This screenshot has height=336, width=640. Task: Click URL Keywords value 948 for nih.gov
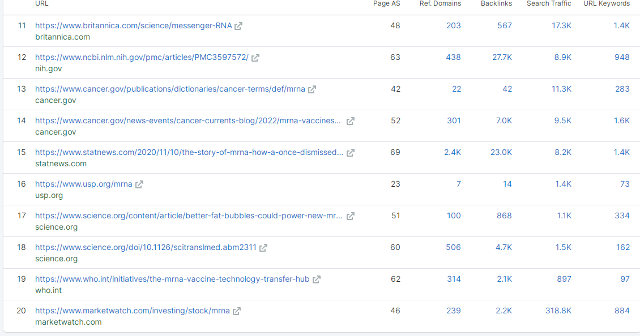click(x=622, y=58)
